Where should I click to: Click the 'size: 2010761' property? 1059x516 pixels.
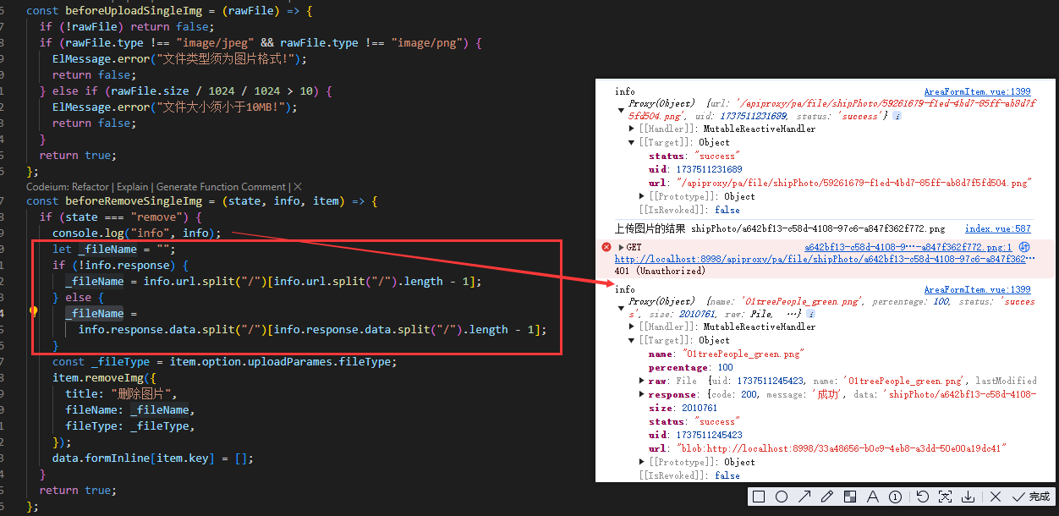683,408
